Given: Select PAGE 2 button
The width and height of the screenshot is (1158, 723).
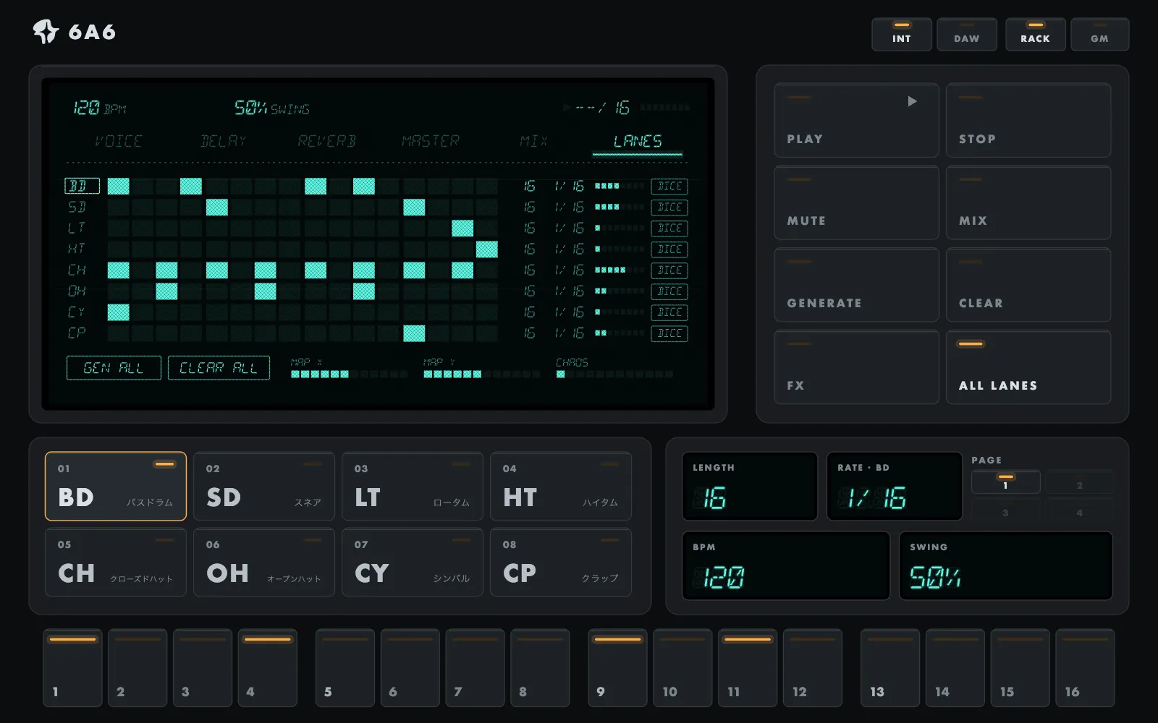Looking at the screenshot, I should pyautogui.click(x=1079, y=482).
